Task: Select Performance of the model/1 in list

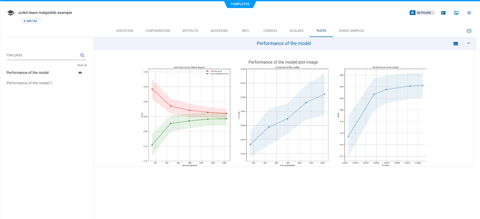Action: pos(29,83)
